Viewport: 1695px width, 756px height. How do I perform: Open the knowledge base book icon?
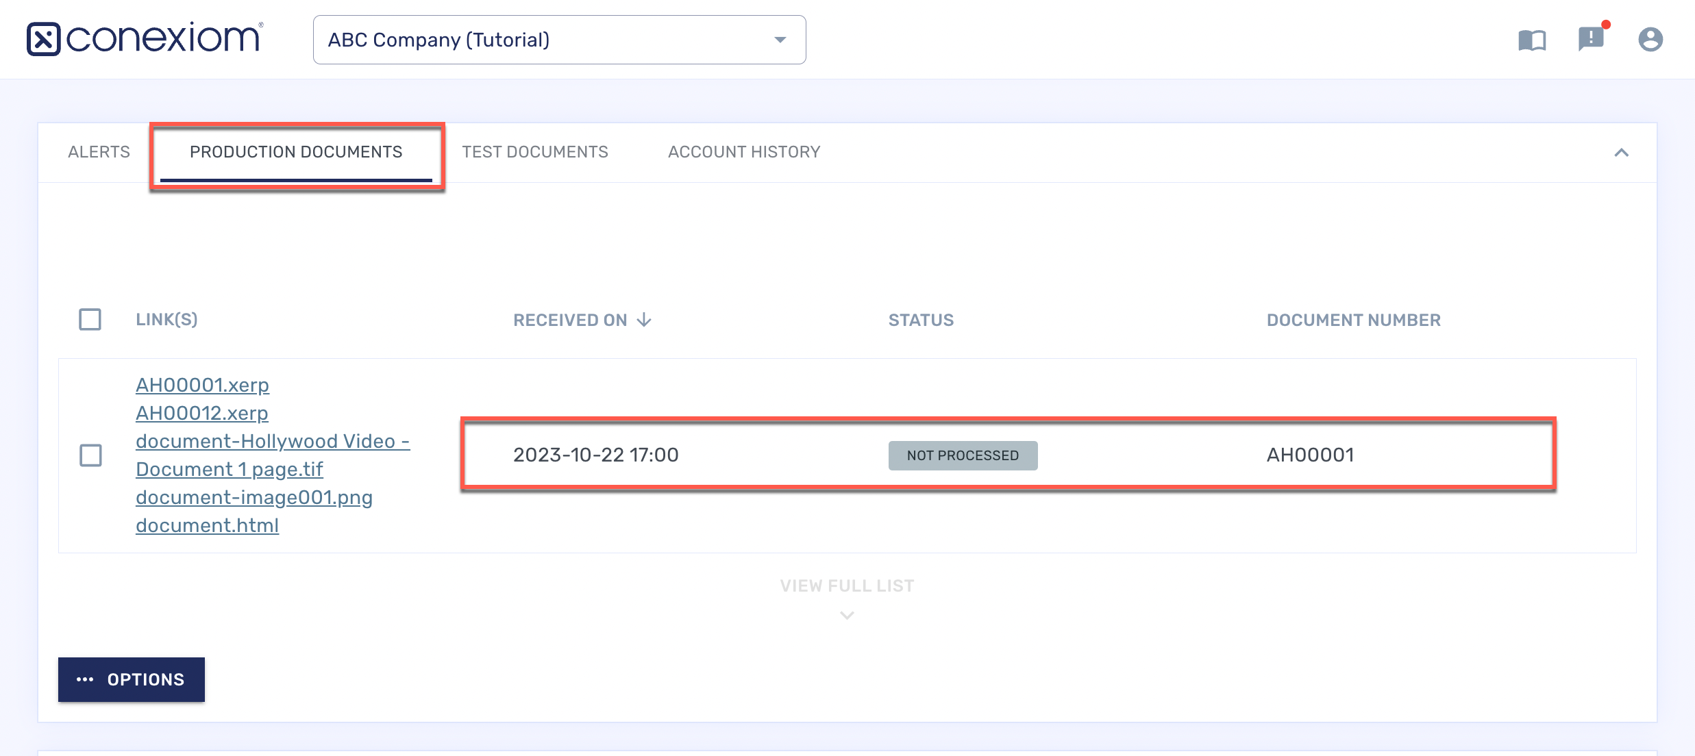[1532, 40]
